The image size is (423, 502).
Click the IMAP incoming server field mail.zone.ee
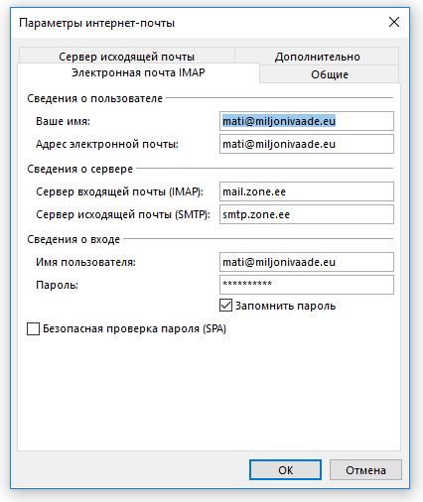click(307, 191)
